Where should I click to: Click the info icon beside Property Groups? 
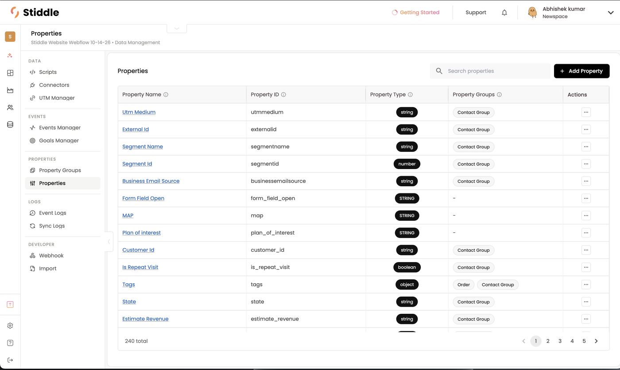click(x=499, y=94)
